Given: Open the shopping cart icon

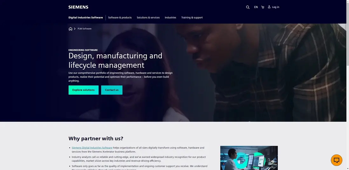Looking at the screenshot, I should coord(263,7).
